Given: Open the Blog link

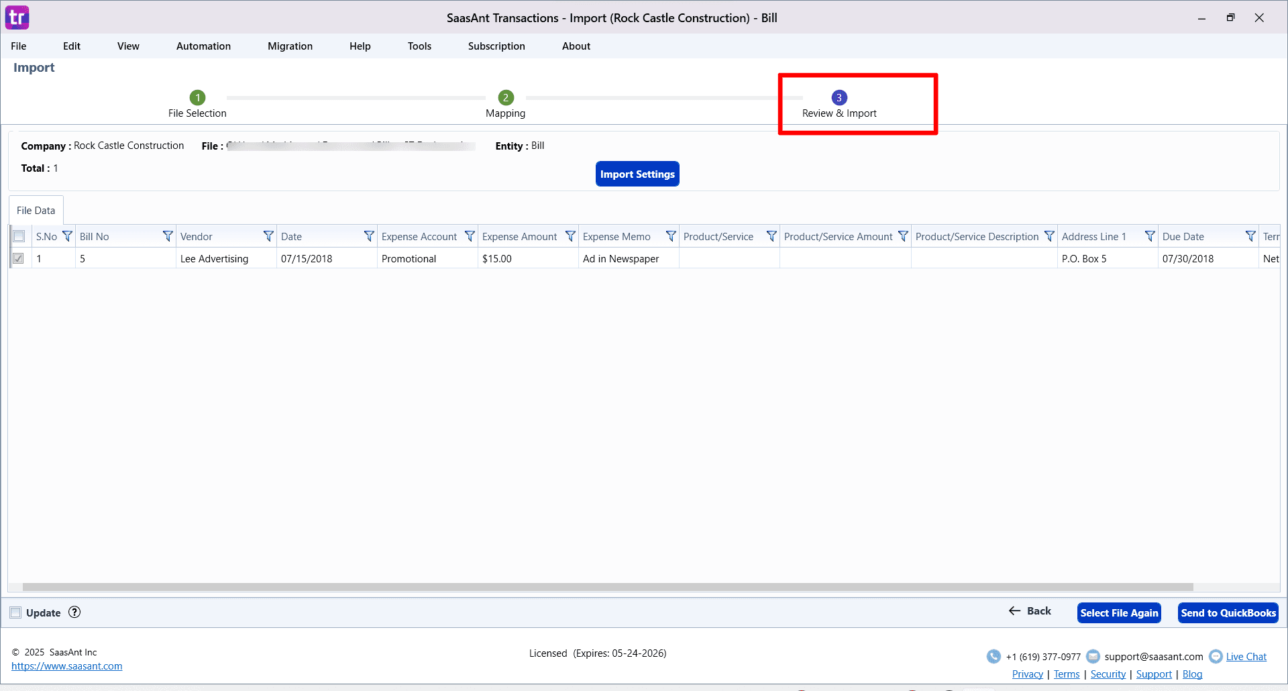Looking at the screenshot, I should click(1192, 674).
